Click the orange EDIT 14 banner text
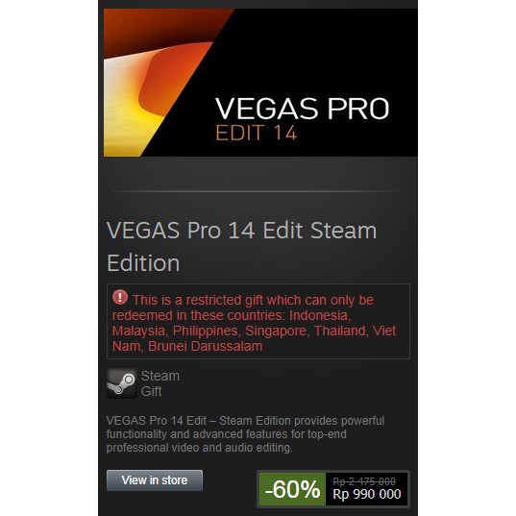This screenshot has height=516, width=516. (x=257, y=133)
